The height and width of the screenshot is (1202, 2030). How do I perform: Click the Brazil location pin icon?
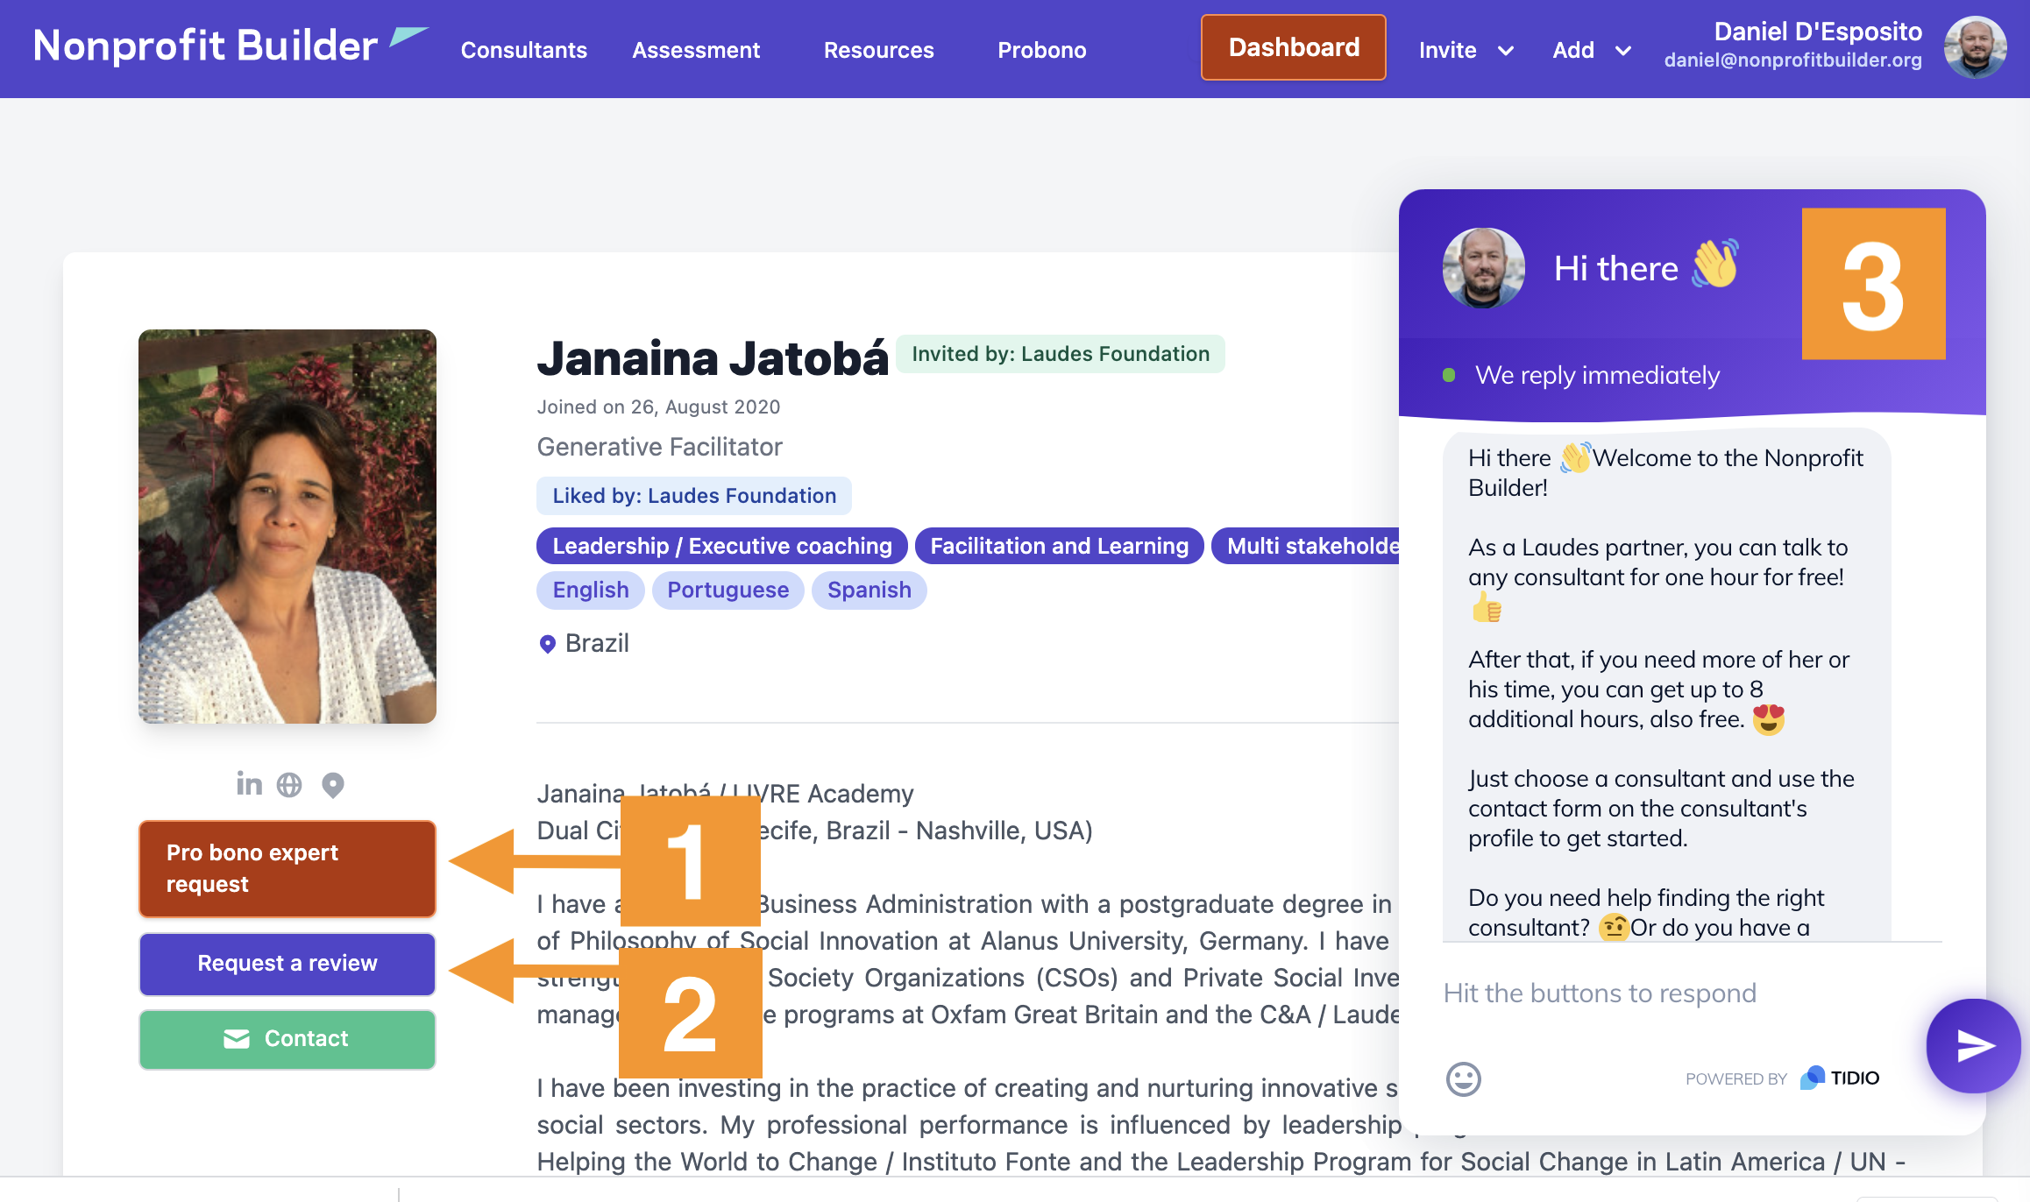click(547, 644)
